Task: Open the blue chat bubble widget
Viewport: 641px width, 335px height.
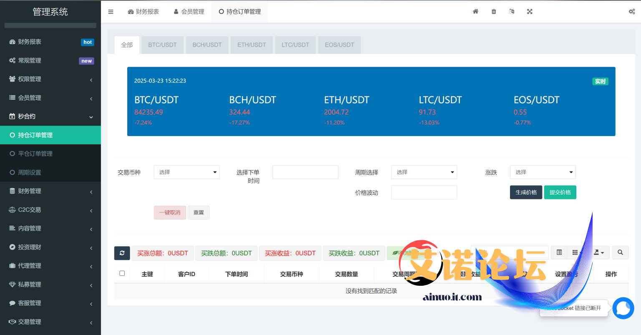Action: pyautogui.click(x=623, y=308)
